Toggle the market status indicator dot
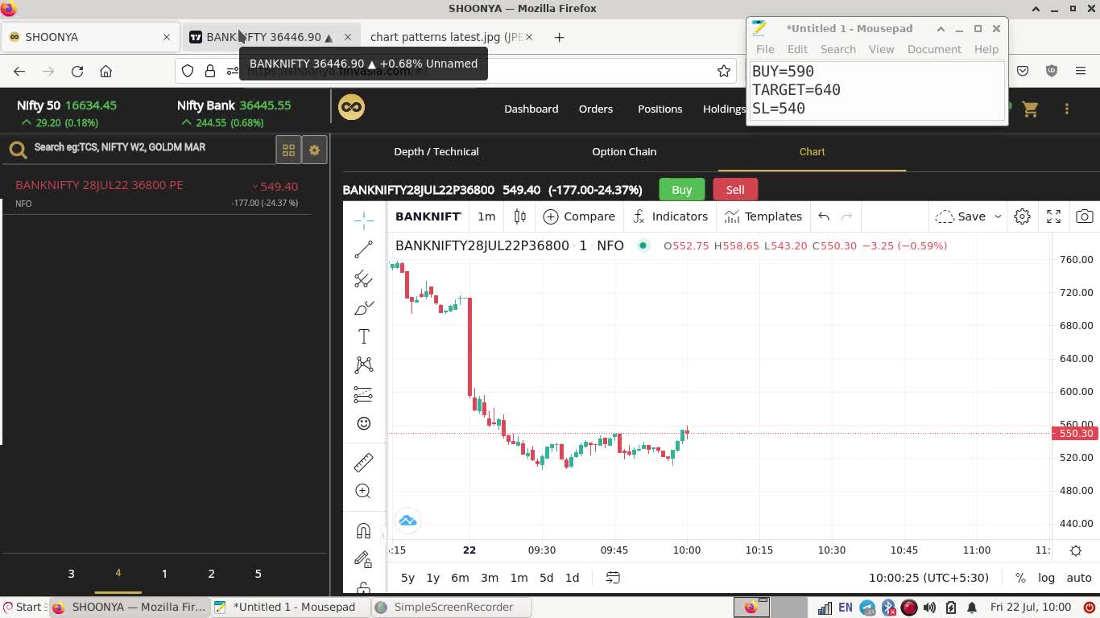The image size is (1100, 618). pos(643,245)
